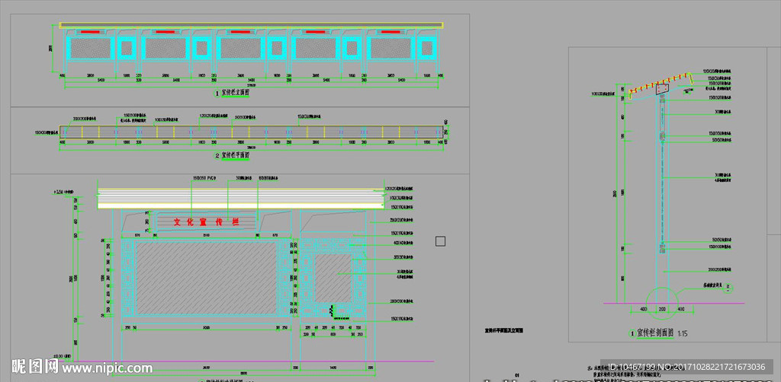Click the 200 dimension under section column
This screenshot has width=781, height=382.
661,309
